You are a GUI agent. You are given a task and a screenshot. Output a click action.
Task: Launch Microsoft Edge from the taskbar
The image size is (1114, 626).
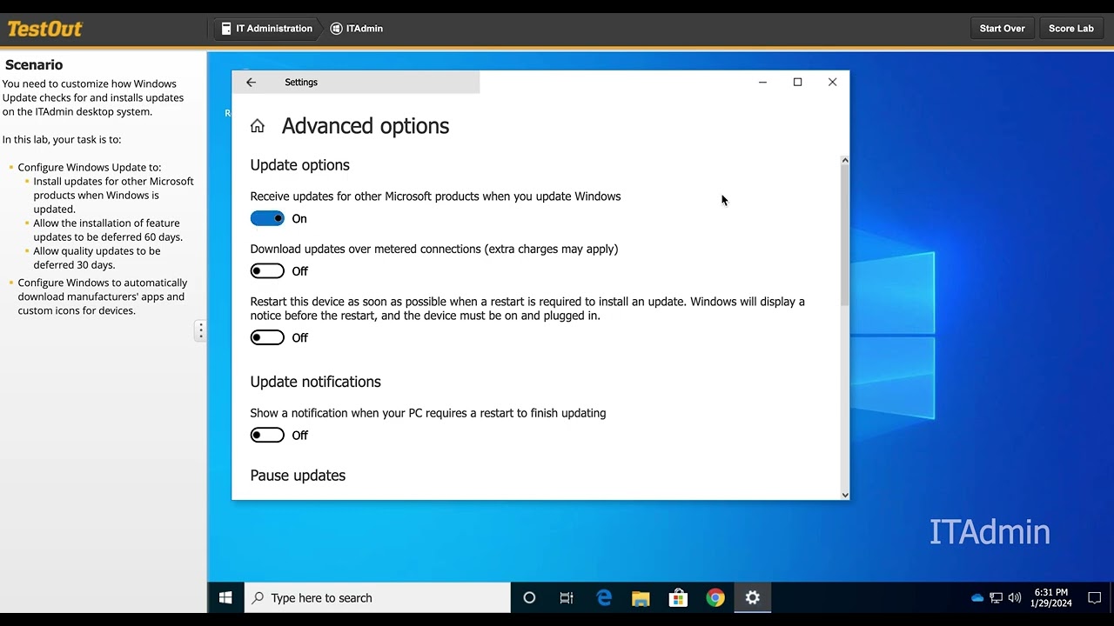click(x=604, y=598)
